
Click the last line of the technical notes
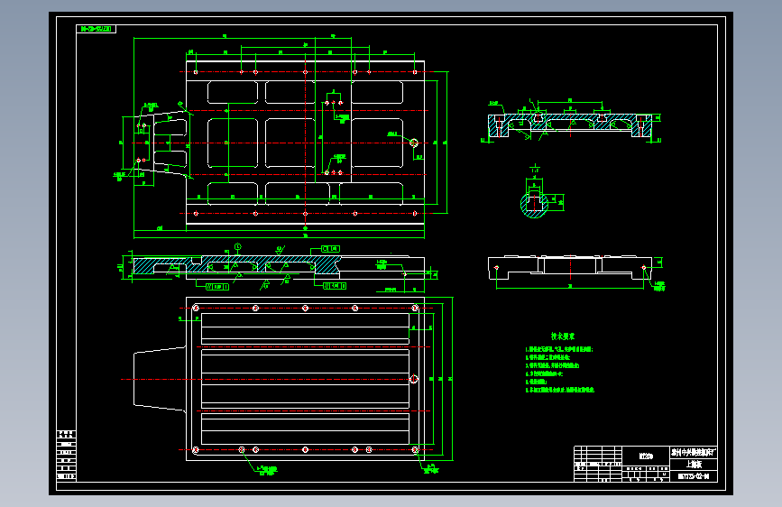pyautogui.click(x=559, y=390)
